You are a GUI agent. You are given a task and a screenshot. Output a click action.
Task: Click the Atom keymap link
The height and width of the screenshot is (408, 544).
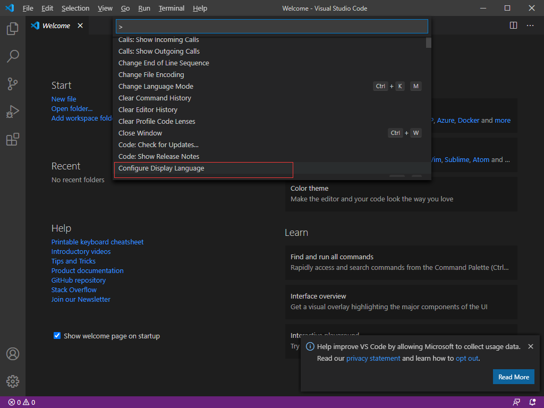pyautogui.click(x=481, y=159)
